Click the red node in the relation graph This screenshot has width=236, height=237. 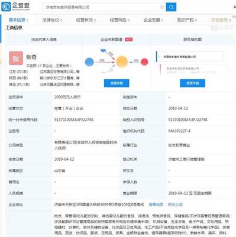(x=144, y=62)
